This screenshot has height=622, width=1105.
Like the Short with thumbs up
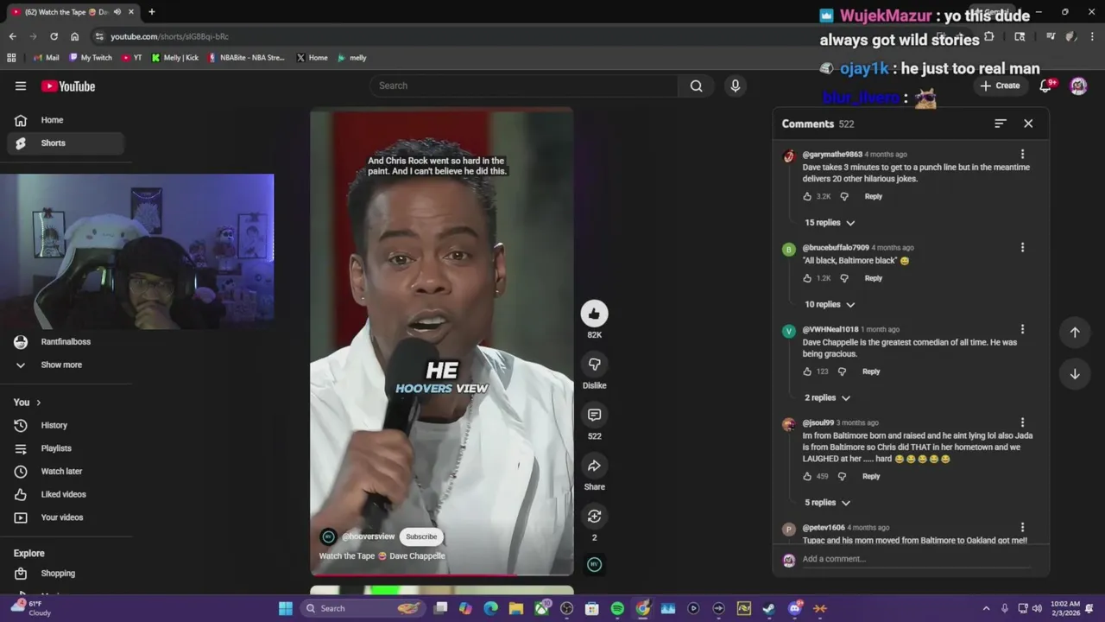(594, 314)
